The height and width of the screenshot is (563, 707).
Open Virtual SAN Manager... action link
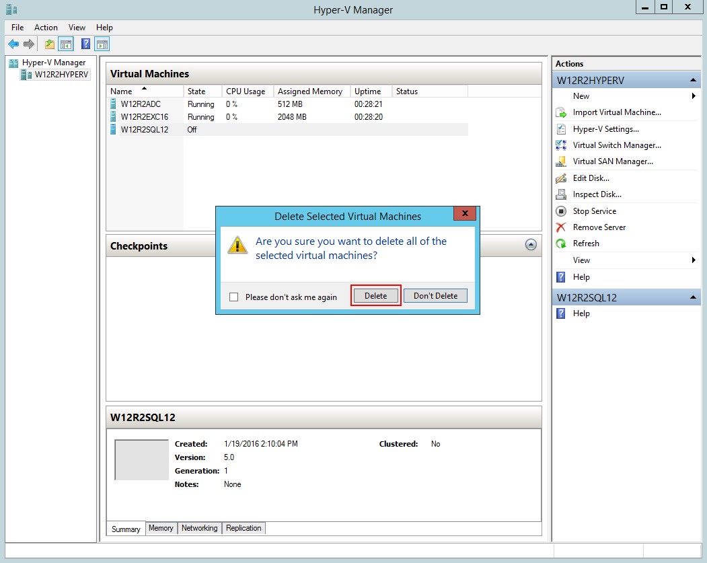pyautogui.click(x=613, y=161)
